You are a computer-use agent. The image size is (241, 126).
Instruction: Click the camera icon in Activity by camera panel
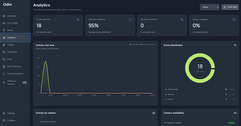[x=154, y=113]
